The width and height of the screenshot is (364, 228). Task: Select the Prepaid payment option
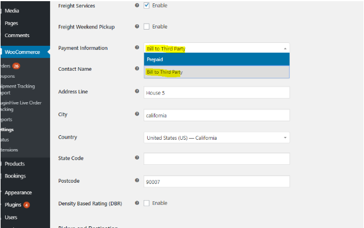point(216,59)
